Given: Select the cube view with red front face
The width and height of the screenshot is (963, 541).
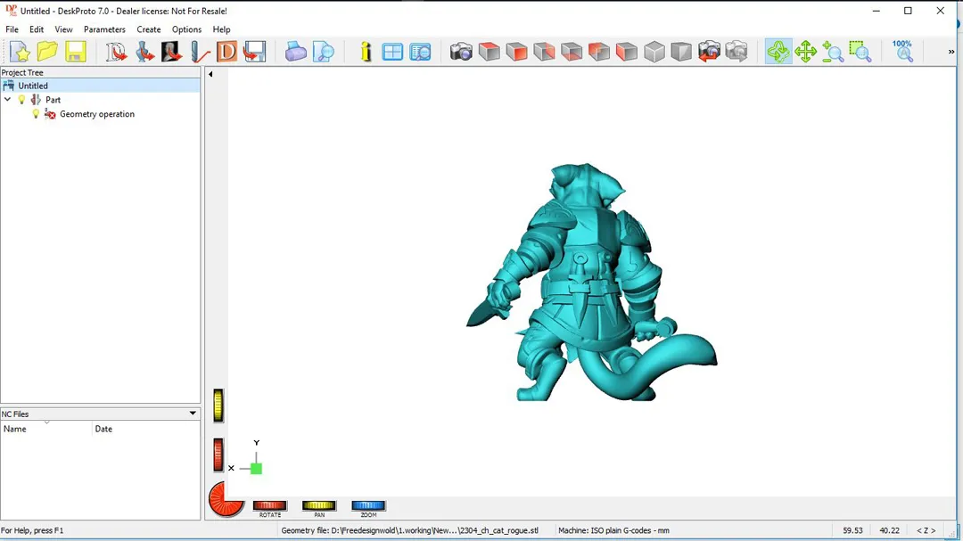Looking at the screenshot, I should [x=516, y=52].
